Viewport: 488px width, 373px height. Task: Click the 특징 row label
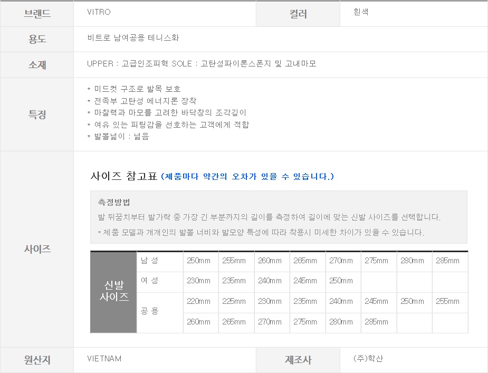point(37,114)
